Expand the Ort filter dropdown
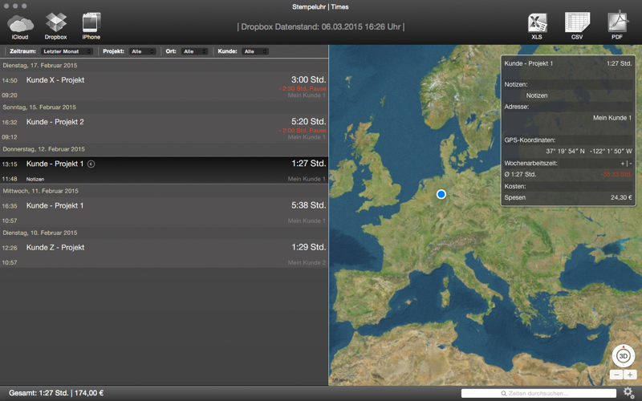 194,51
